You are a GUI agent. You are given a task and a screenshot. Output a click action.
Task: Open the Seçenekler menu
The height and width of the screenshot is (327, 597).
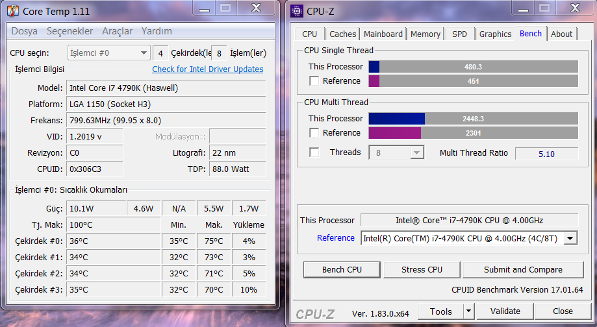tap(70, 31)
